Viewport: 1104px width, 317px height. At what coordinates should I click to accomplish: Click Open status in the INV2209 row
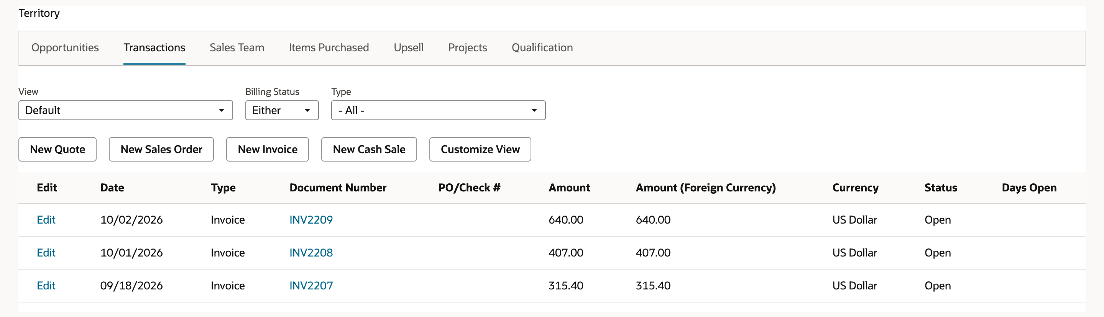coord(938,220)
